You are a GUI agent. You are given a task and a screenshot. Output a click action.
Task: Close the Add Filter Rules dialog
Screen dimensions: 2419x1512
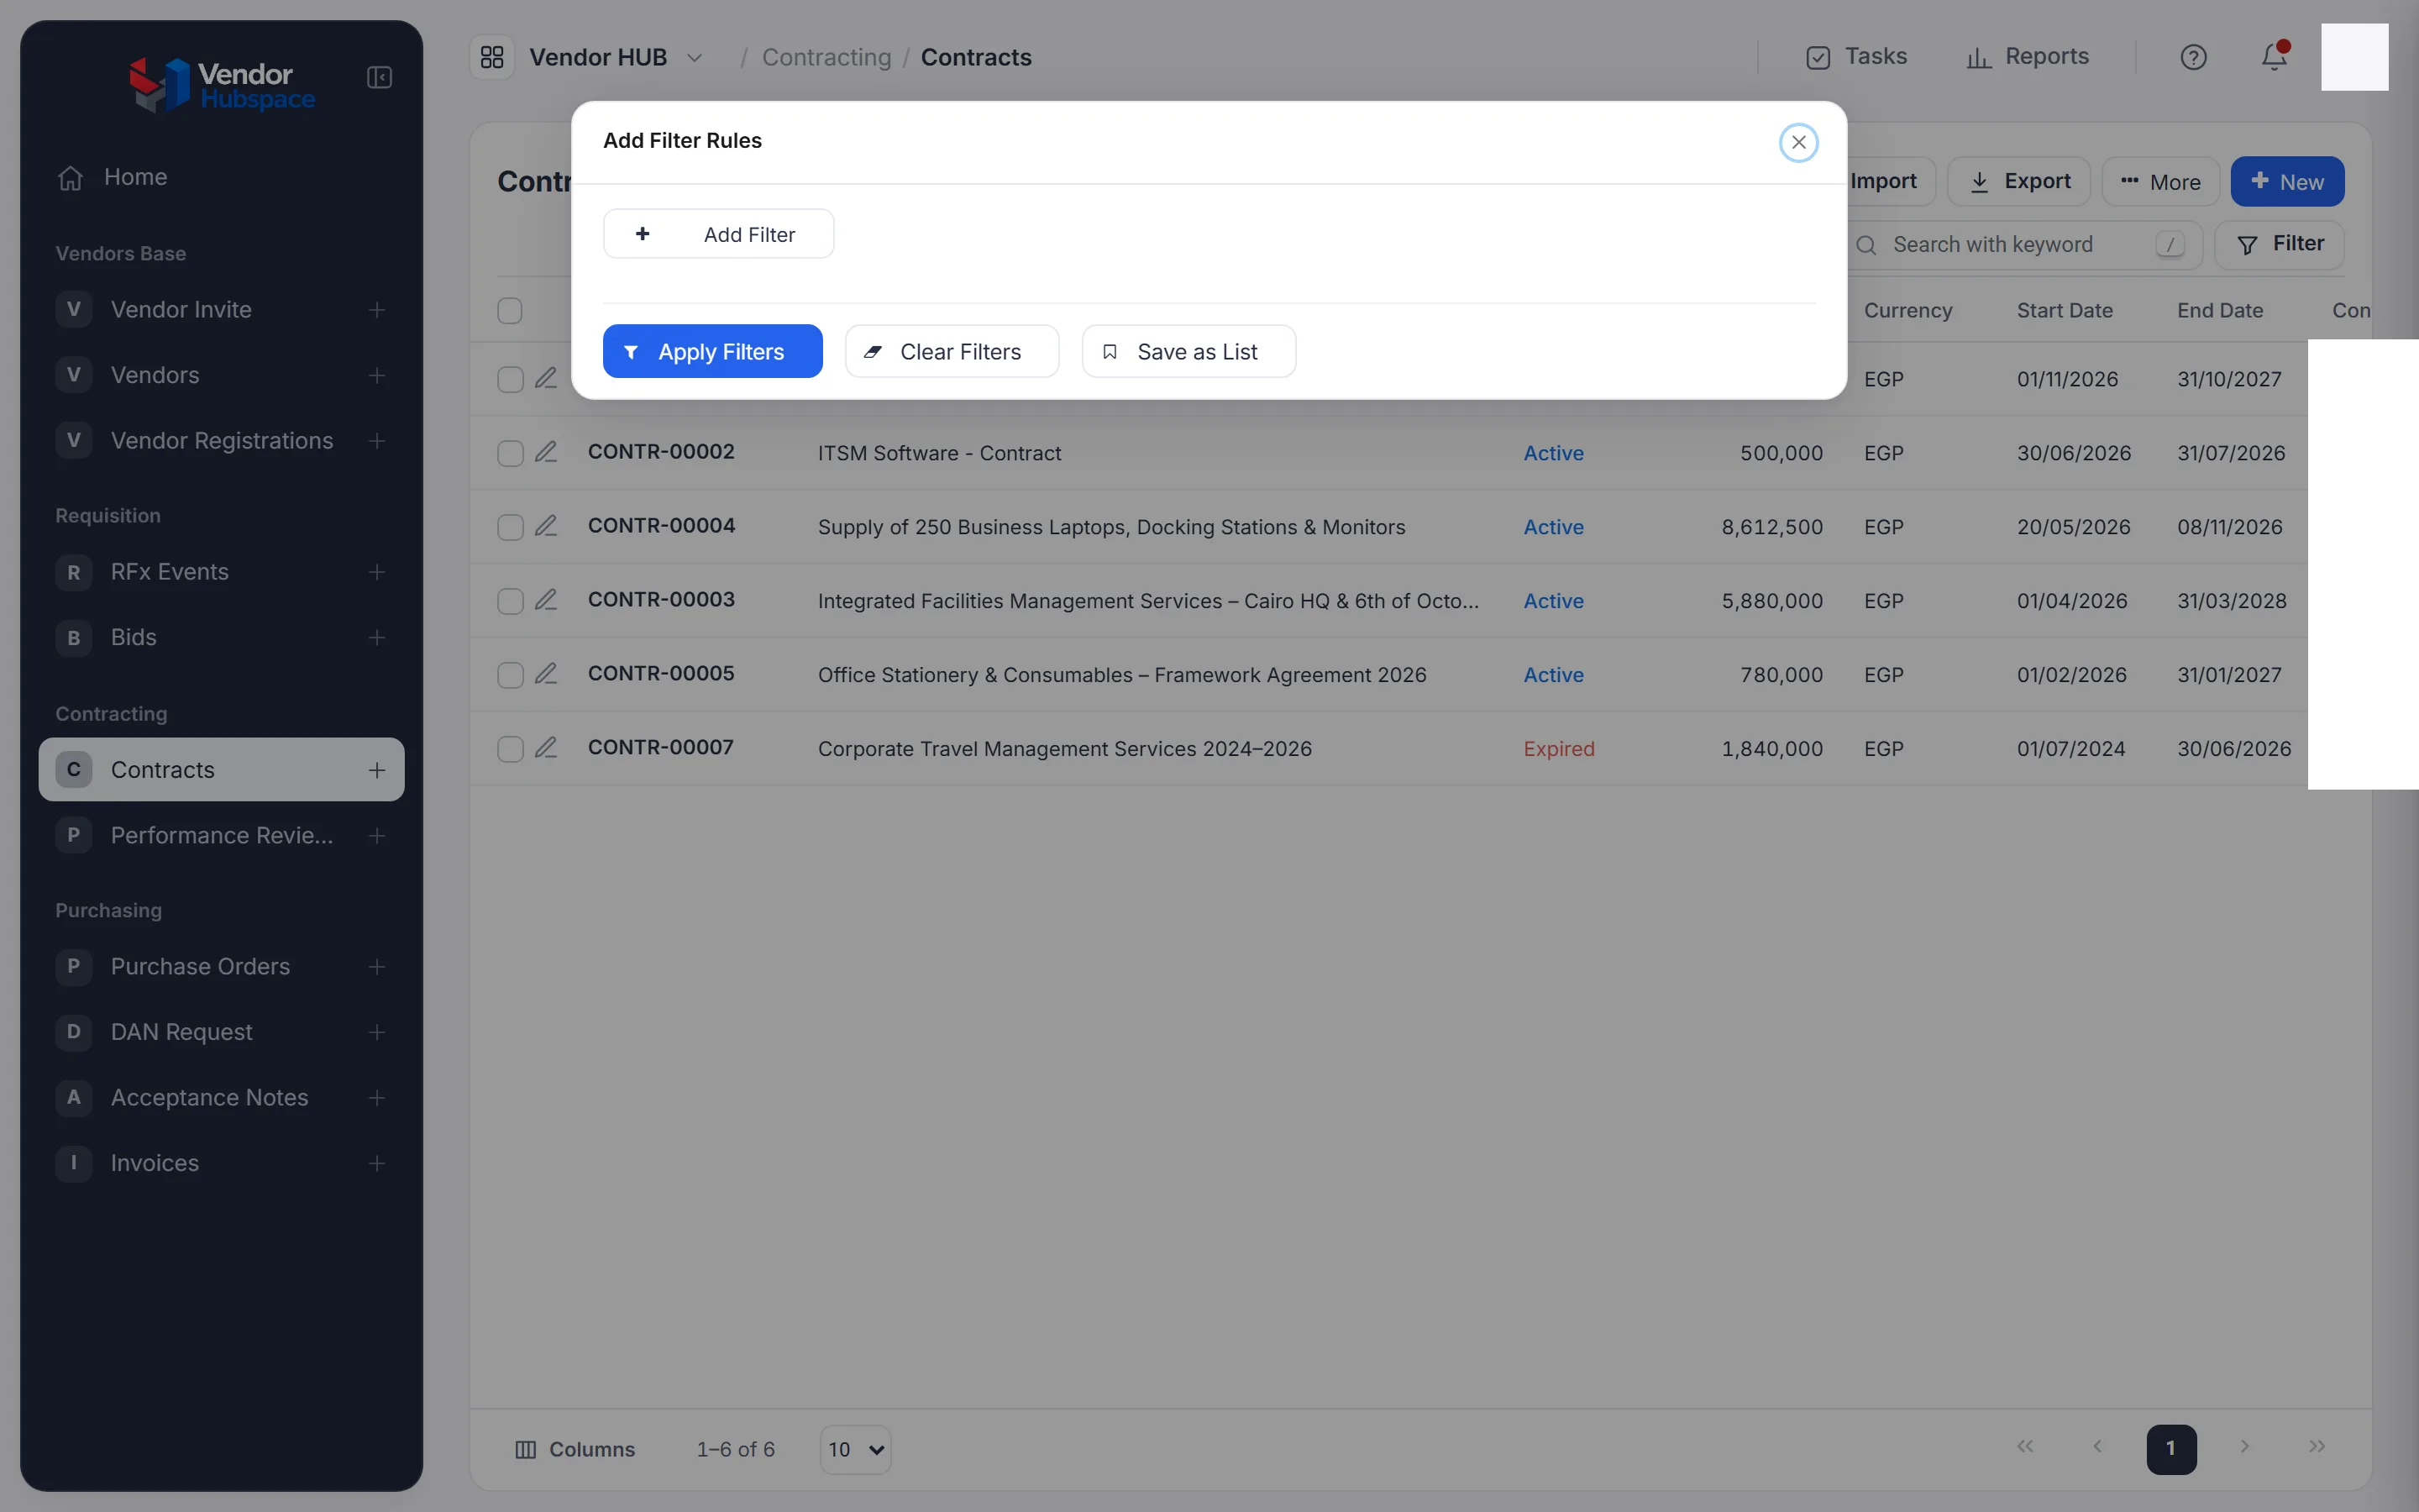1798,142
